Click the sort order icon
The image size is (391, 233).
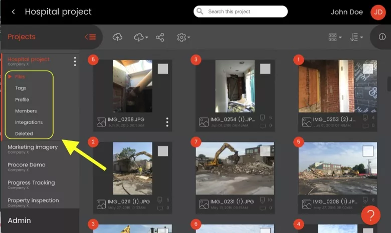(356, 37)
